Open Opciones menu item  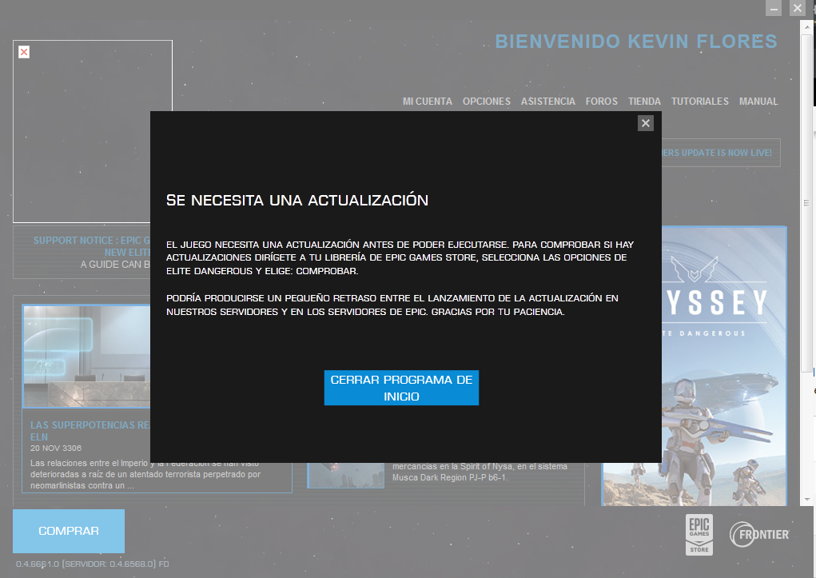487,102
